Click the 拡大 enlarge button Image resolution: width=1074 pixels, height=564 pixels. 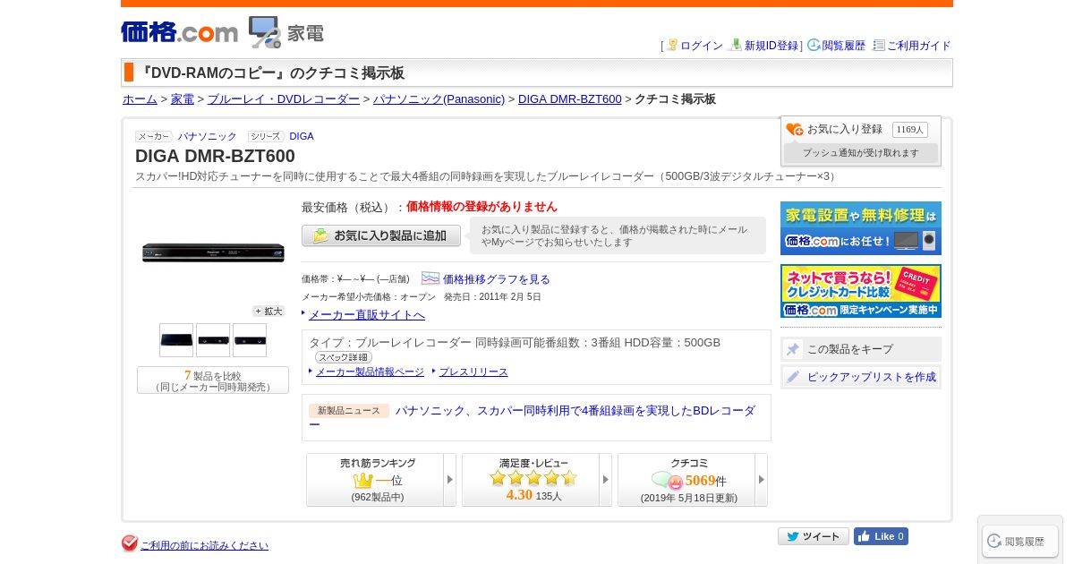point(268,312)
